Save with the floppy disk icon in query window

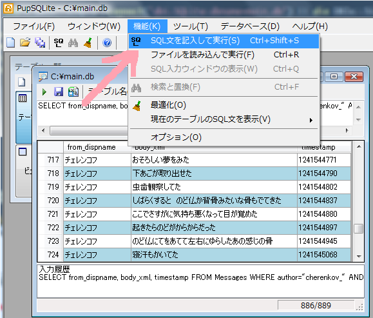(x=59, y=92)
